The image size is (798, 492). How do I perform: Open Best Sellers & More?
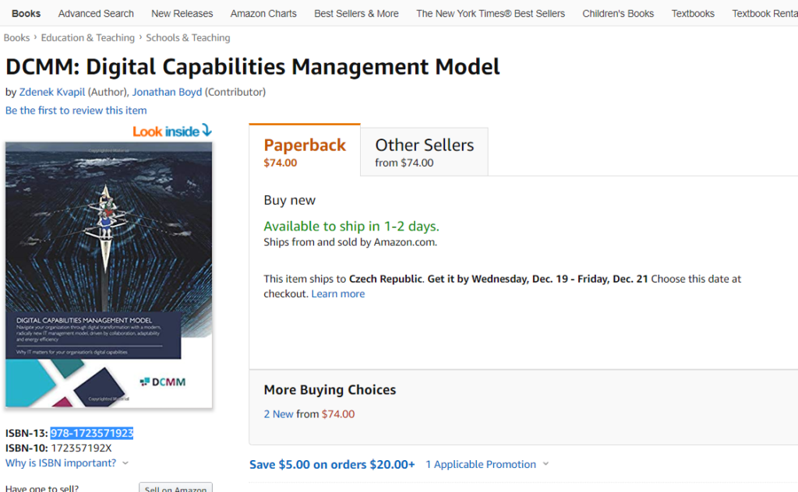click(x=356, y=14)
